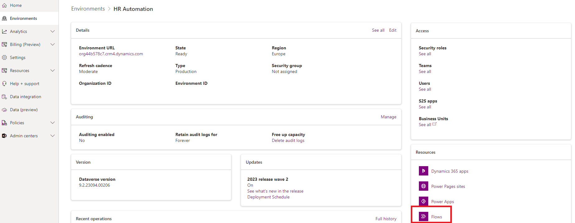This screenshot has height=223, width=575.
Task: Click Security group value Not assigned
Action: pyautogui.click(x=284, y=71)
